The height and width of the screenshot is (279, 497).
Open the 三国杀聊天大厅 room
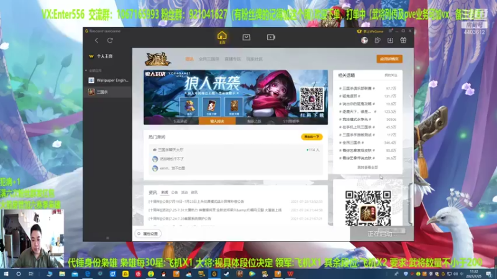(170, 150)
